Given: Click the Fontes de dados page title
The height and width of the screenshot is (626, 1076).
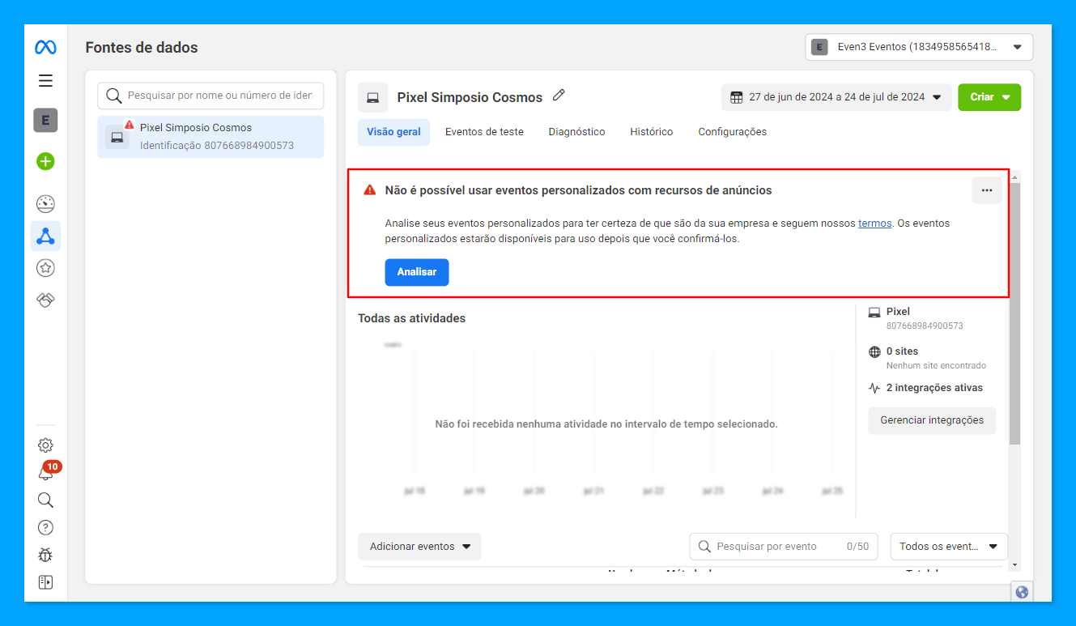Looking at the screenshot, I should point(142,48).
